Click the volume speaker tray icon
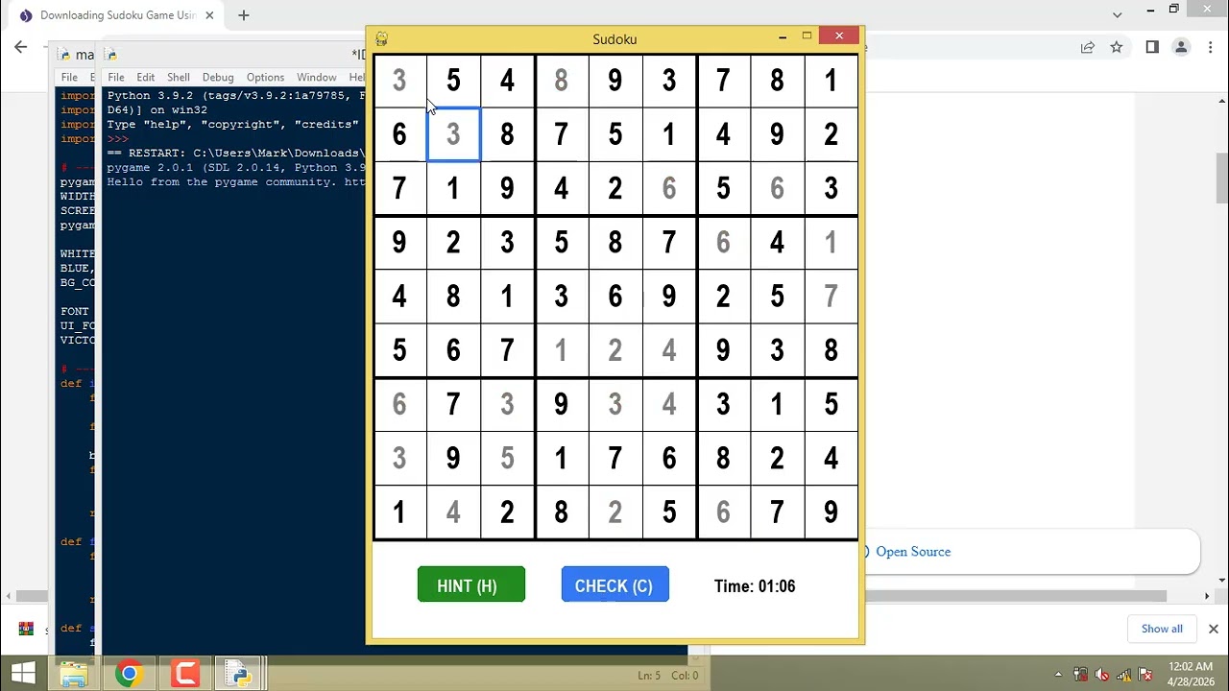Viewport: 1229px width, 691px height. click(1102, 675)
